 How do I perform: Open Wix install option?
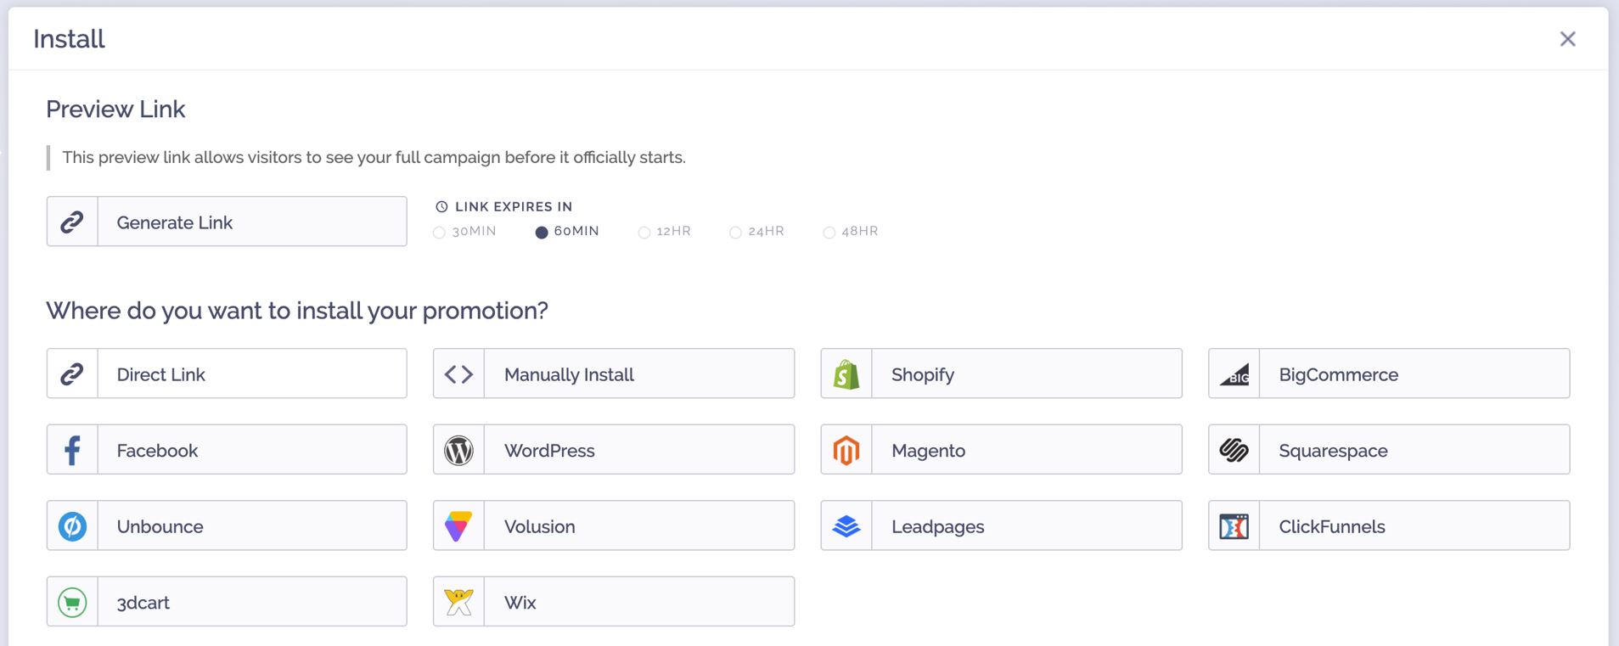click(614, 602)
